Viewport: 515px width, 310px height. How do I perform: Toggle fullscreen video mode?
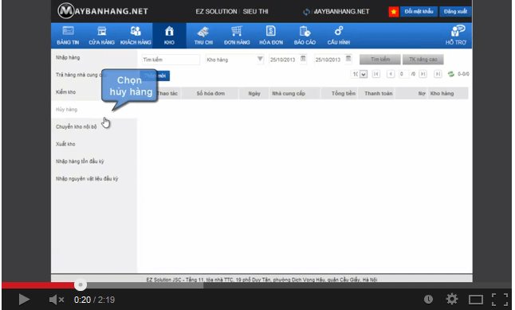tap(500, 300)
